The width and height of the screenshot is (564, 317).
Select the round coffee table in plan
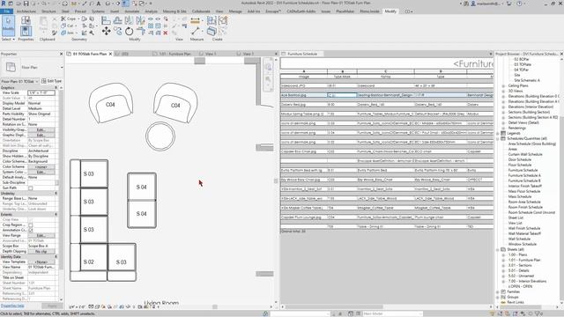pos(160,136)
